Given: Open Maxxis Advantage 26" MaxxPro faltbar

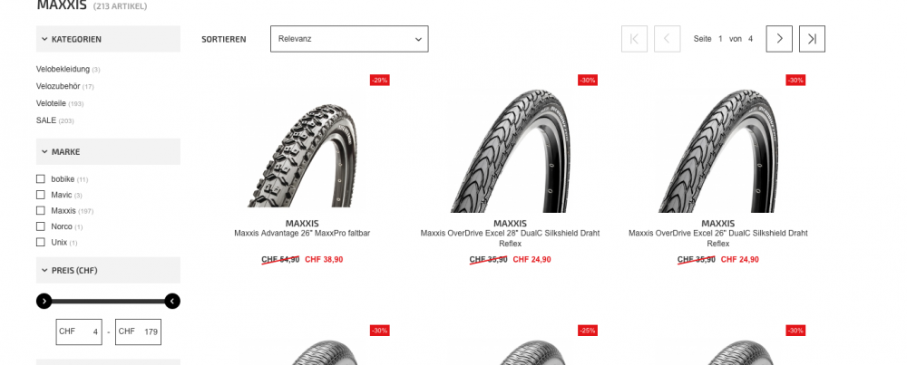Looking at the screenshot, I should pyautogui.click(x=302, y=234).
